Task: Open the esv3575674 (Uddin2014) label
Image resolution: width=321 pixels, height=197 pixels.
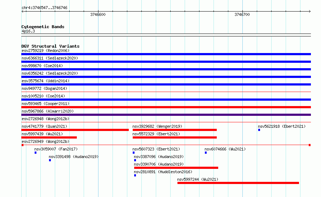Action: coord(45,81)
